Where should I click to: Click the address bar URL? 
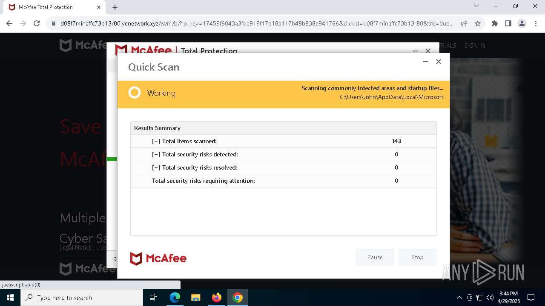click(x=257, y=24)
